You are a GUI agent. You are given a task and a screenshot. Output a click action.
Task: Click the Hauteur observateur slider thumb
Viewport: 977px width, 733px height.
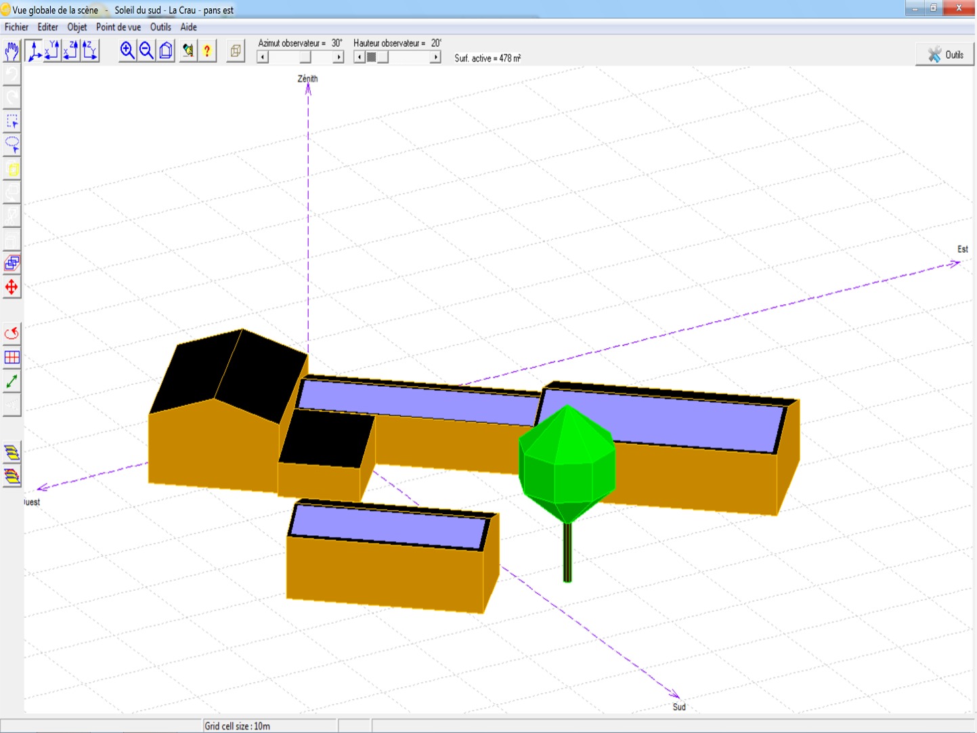tap(383, 58)
